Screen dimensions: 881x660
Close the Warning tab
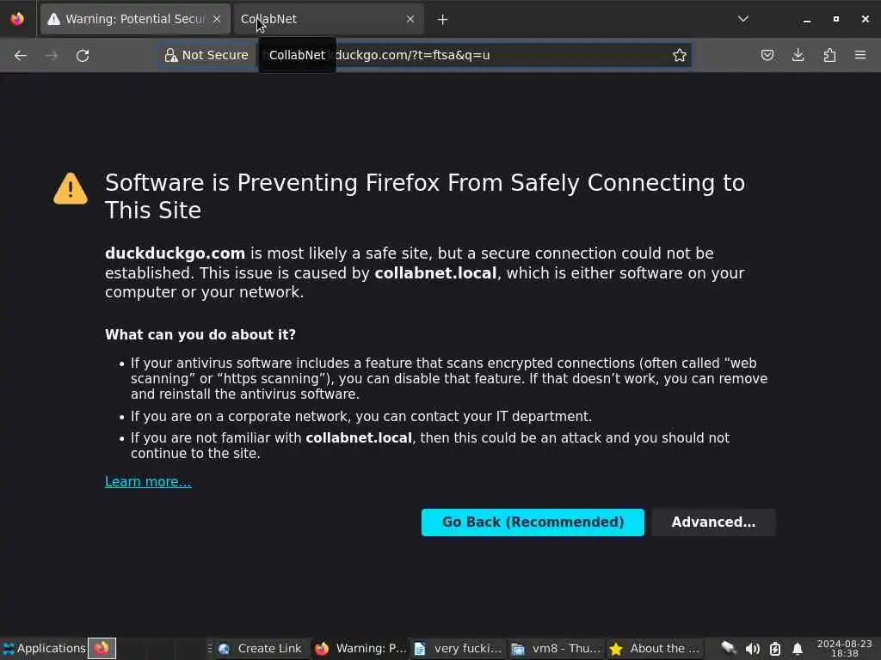click(217, 19)
